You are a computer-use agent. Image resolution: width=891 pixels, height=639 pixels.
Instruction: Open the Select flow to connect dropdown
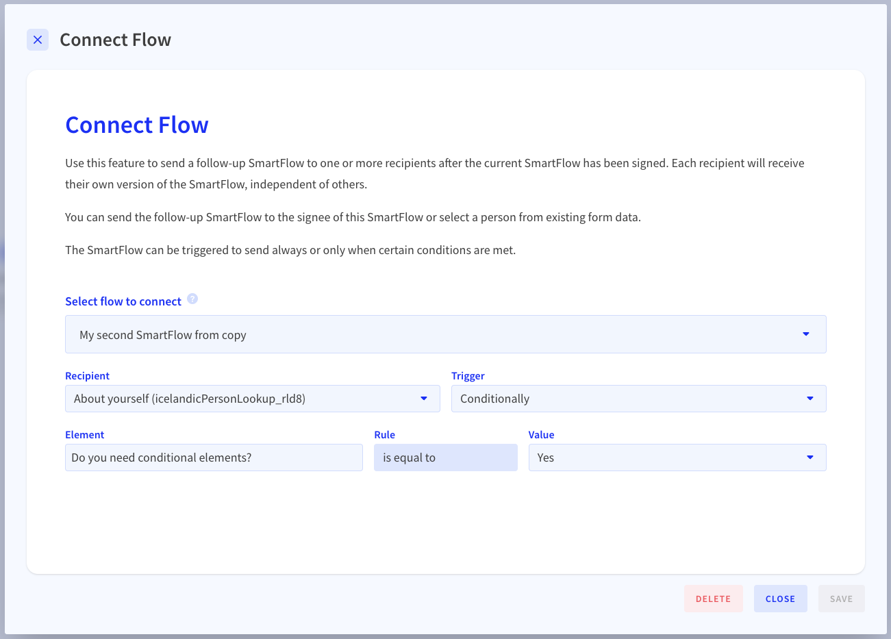[445, 334]
